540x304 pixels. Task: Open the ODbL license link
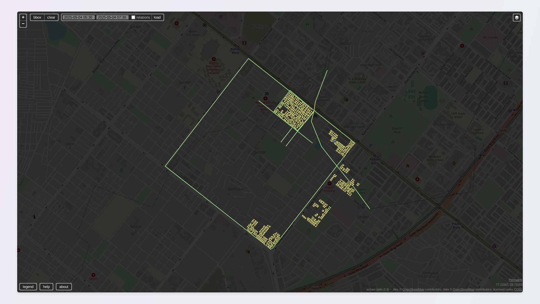518,289
